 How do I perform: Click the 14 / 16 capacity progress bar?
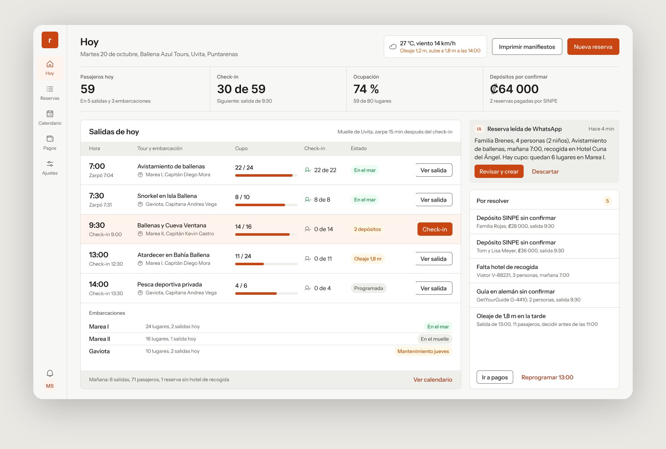[x=266, y=234]
